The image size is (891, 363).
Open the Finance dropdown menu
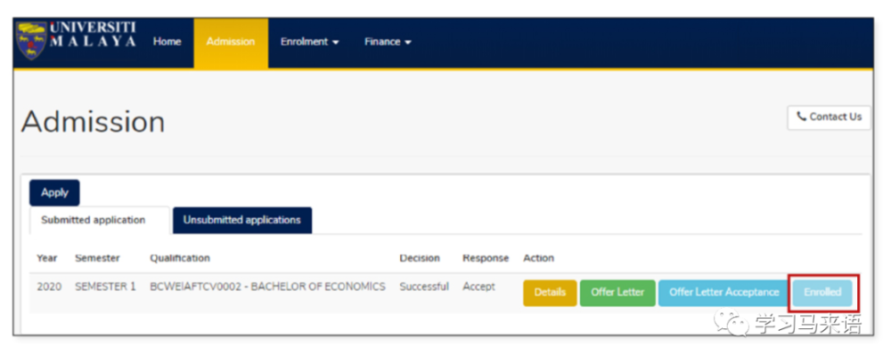[388, 42]
